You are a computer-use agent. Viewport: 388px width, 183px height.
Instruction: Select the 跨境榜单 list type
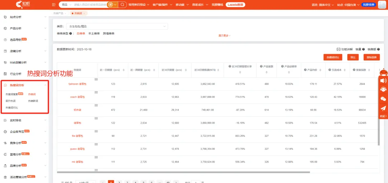coord(109,34)
